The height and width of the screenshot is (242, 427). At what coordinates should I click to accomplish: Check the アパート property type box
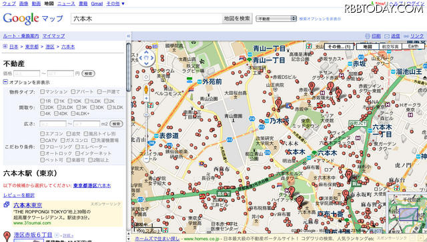(x=73, y=92)
